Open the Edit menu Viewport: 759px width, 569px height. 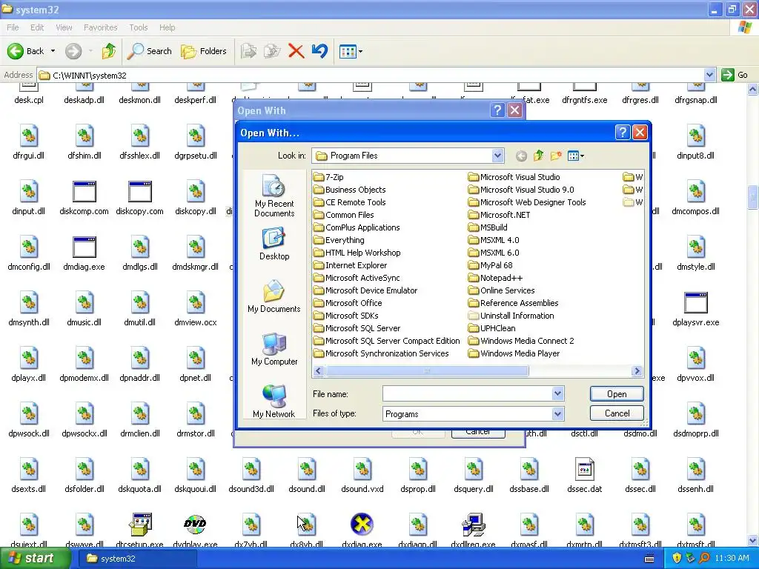pyautogui.click(x=37, y=27)
